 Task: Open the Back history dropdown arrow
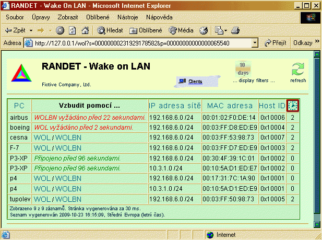click(x=31, y=31)
